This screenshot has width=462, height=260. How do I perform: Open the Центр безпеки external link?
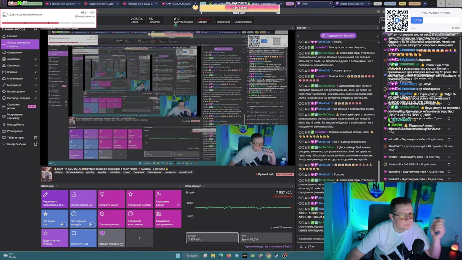click(19, 144)
